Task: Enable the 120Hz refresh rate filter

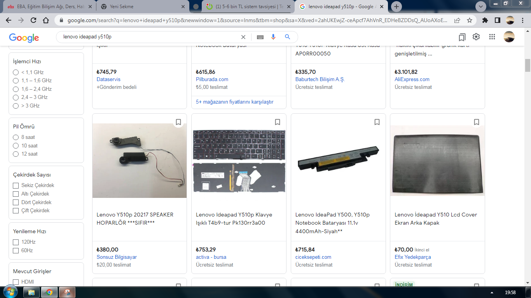Action: 16,242
